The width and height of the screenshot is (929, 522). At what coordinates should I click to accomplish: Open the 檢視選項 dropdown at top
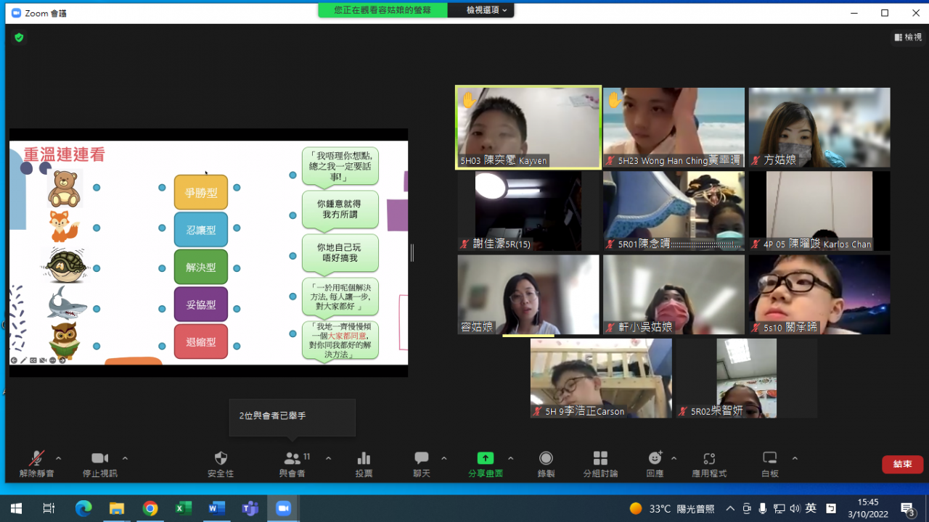(x=486, y=10)
